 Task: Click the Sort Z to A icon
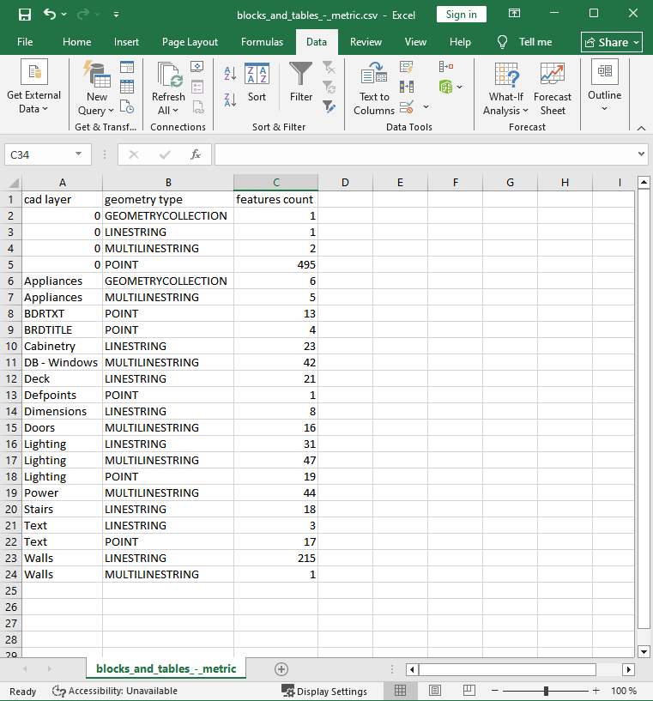point(230,100)
